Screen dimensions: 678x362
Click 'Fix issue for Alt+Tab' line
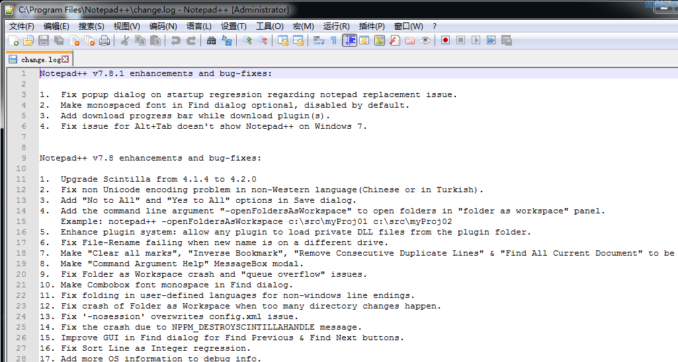[x=203, y=127]
